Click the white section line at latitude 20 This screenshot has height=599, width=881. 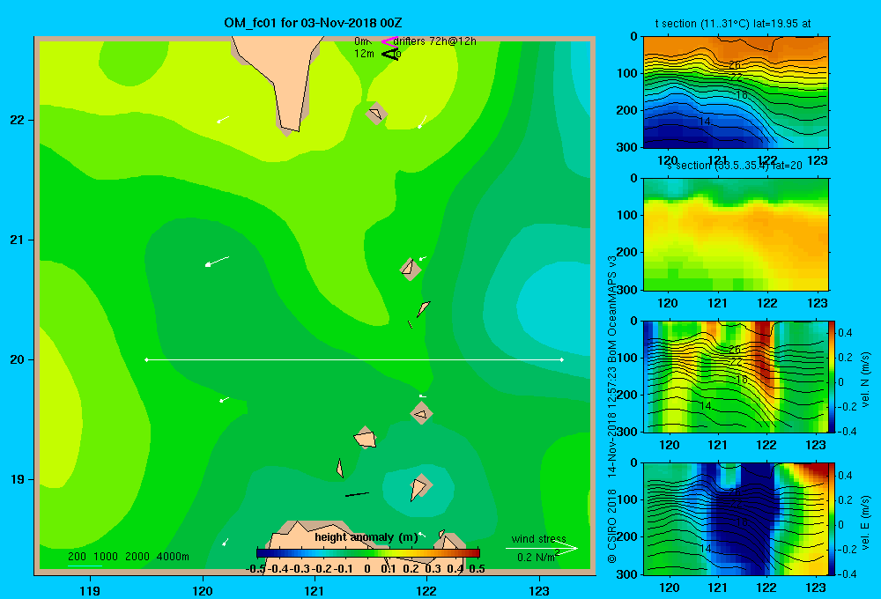tap(354, 359)
